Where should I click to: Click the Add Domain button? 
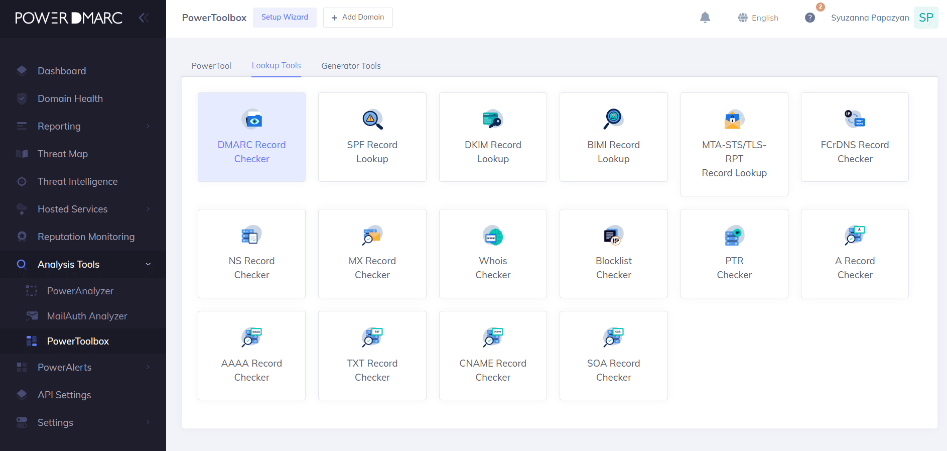358,17
